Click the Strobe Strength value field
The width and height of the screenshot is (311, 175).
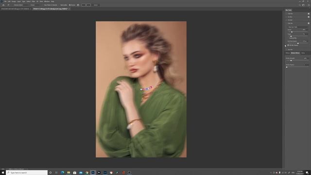pos(306,58)
